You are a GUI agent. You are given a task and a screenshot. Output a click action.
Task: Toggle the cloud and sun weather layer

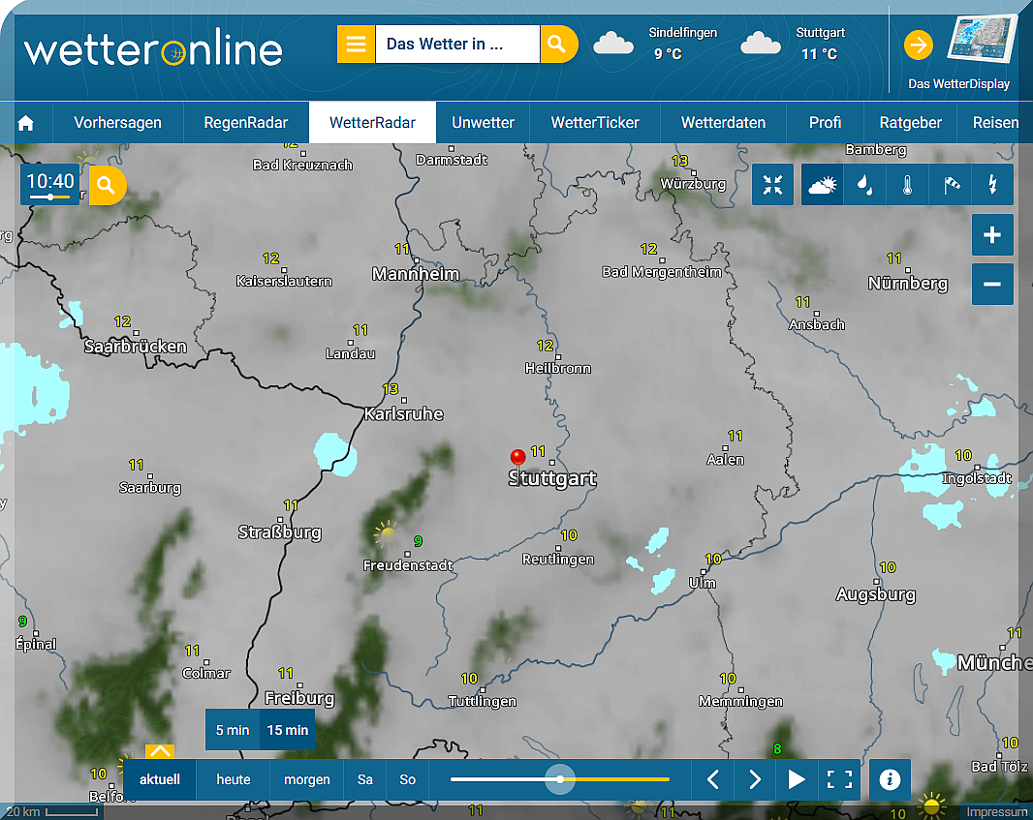pos(822,185)
